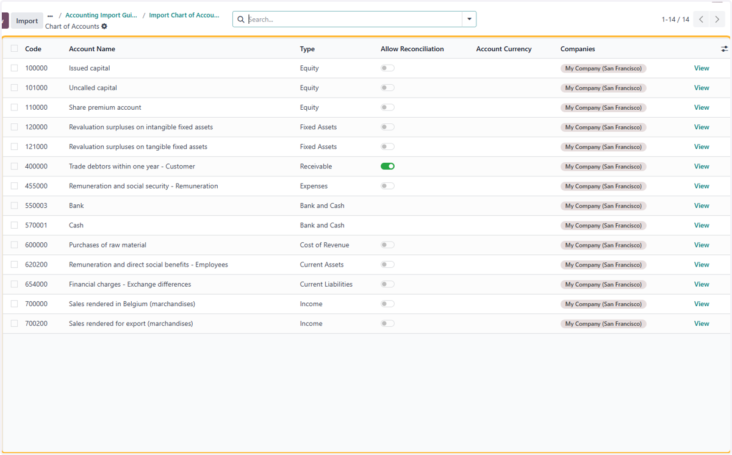Select checkbox for account 400000
The height and width of the screenshot is (455, 732).
(14, 167)
